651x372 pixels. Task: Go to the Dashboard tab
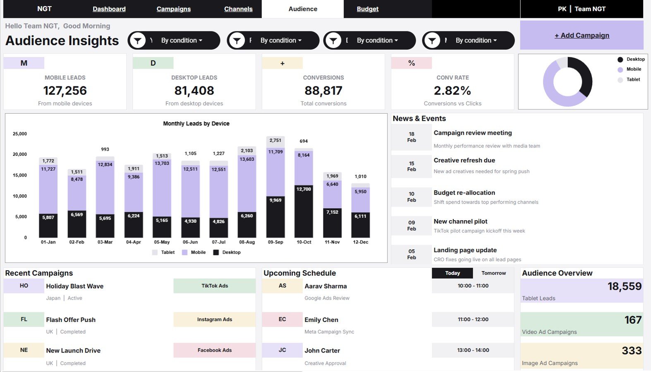point(109,9)
